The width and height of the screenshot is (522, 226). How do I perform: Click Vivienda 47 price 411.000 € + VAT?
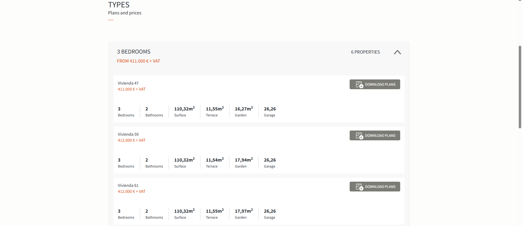[131, 89]
